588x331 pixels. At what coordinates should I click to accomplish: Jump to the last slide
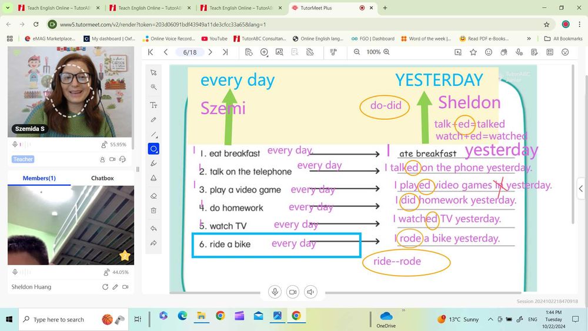(x=225, y=52)
